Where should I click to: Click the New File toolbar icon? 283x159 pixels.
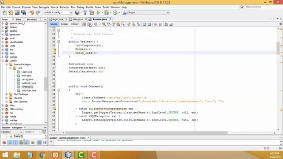[x=5, y=13]
